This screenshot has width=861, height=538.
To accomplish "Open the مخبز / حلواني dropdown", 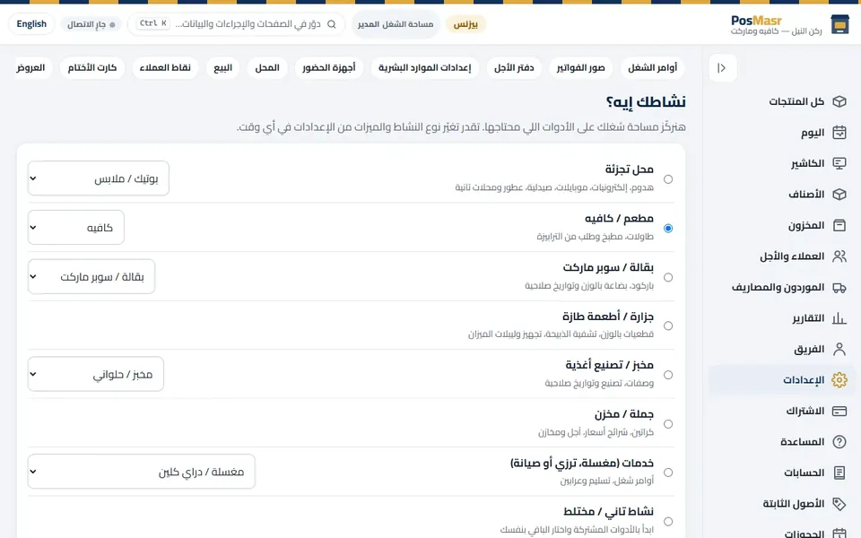I will tap(96, 375).
